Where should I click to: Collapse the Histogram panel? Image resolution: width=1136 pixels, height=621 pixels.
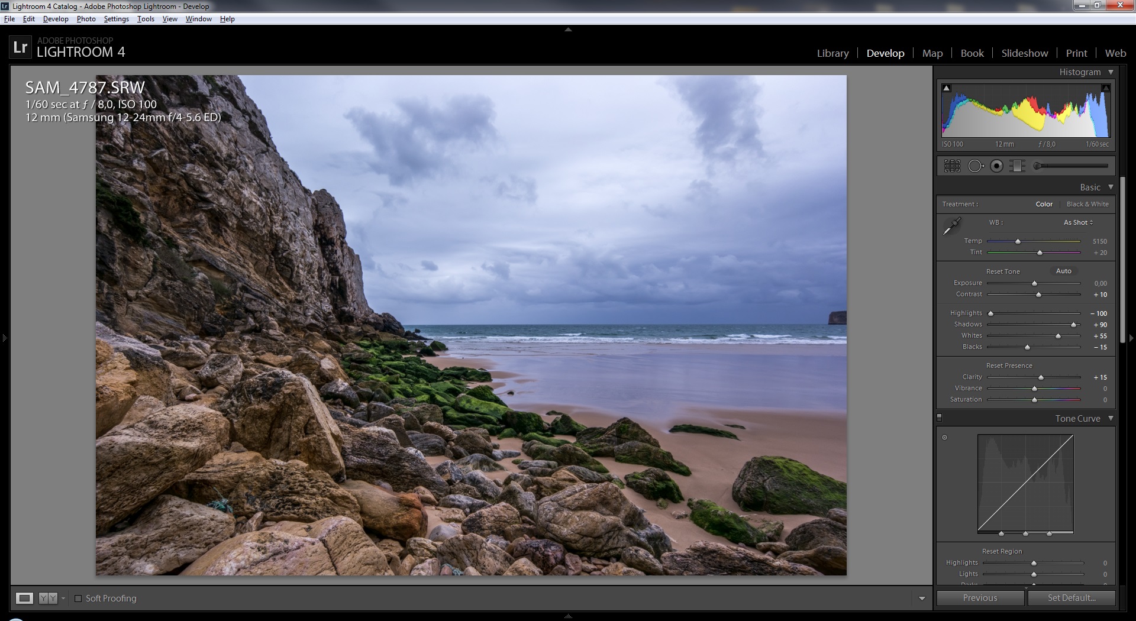(1111, 72)
